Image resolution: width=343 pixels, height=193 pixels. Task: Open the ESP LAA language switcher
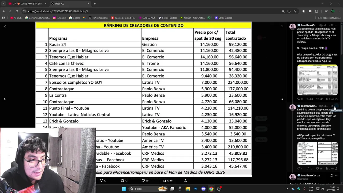311,189
